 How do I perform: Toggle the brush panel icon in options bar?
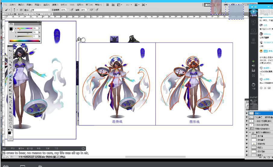[x=21, y=10]
